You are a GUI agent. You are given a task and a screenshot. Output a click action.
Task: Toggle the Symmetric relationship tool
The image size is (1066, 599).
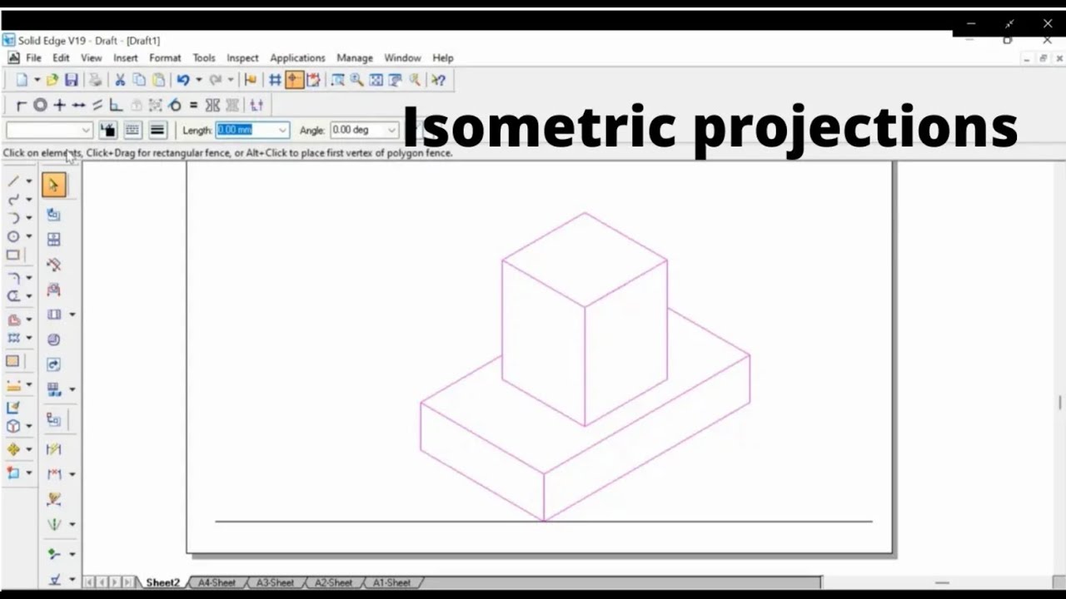[x=212, y=105]
